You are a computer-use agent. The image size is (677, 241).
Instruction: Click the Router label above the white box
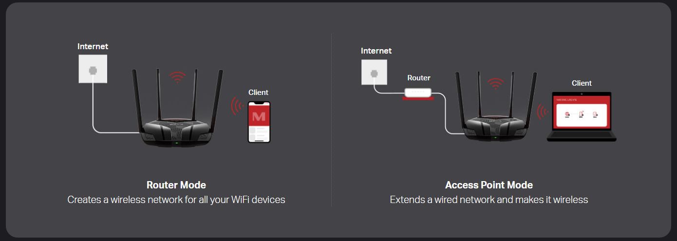coord(419,78)
